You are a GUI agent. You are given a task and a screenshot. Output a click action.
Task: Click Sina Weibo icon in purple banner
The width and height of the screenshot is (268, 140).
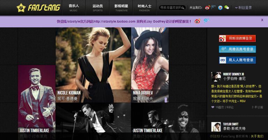tap(198, 21)
